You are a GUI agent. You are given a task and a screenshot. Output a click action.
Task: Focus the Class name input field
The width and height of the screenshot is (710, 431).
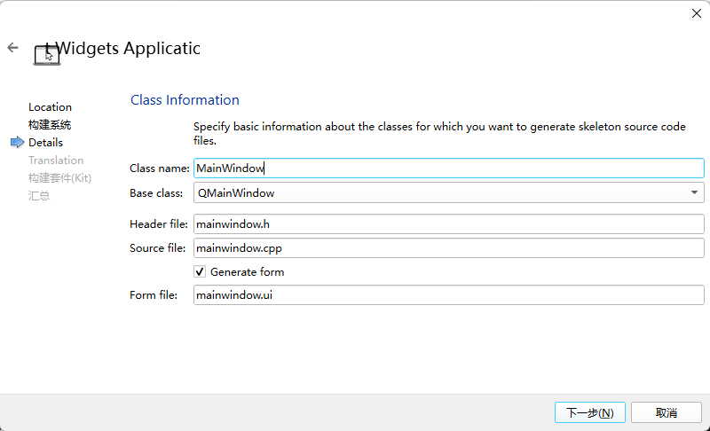click(x=449, y=168)
